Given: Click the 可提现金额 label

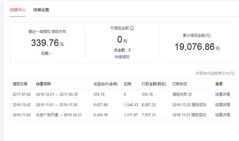Looking at the screenshot, I should pyautogui.click(x=119, y=28).
